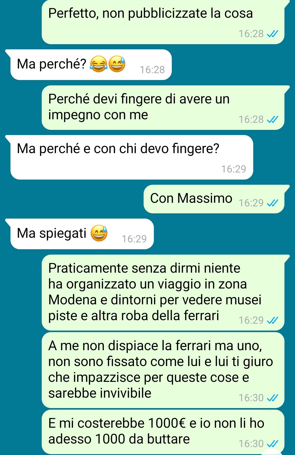Tap the 16:28 timestamp beside "Ma perché?"

152,70
